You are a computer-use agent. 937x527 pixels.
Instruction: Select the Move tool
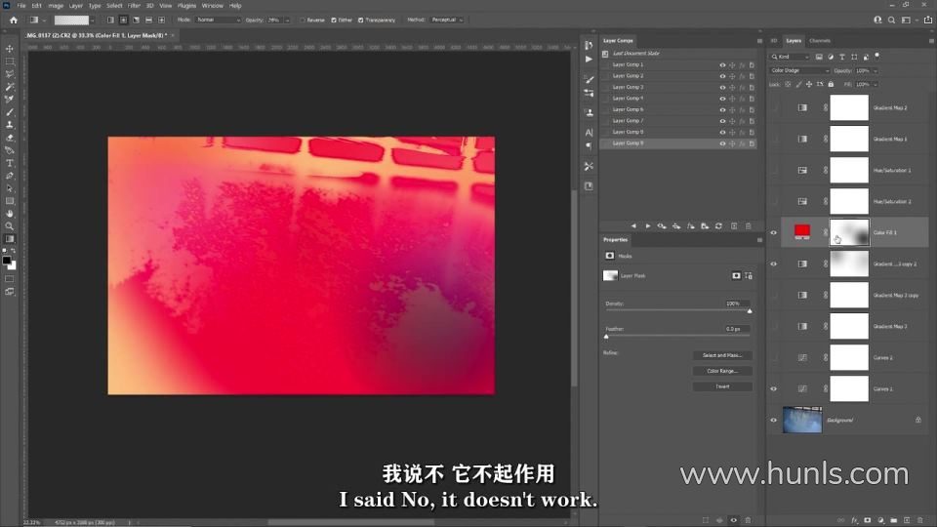tap(10, 49)
